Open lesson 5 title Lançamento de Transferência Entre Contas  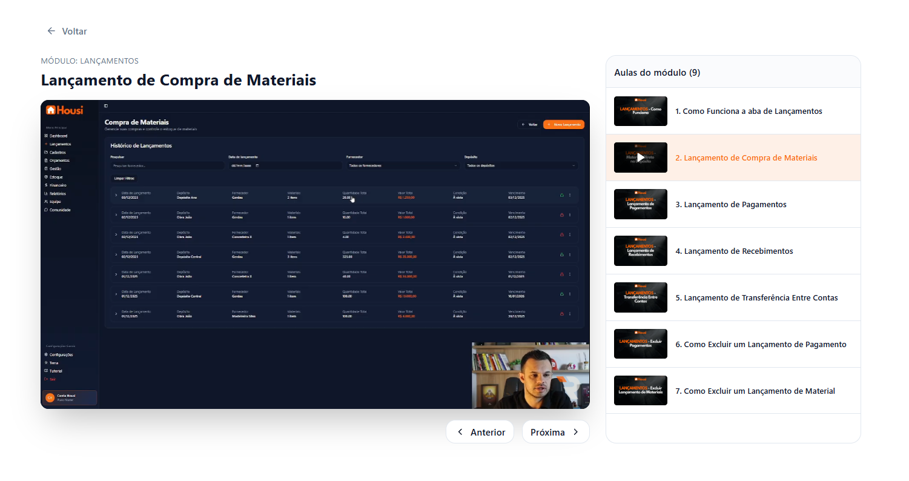coord(756,298)
